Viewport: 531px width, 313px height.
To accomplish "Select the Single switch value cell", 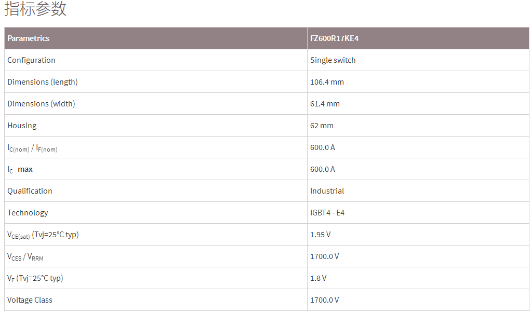I will [333, 60].
